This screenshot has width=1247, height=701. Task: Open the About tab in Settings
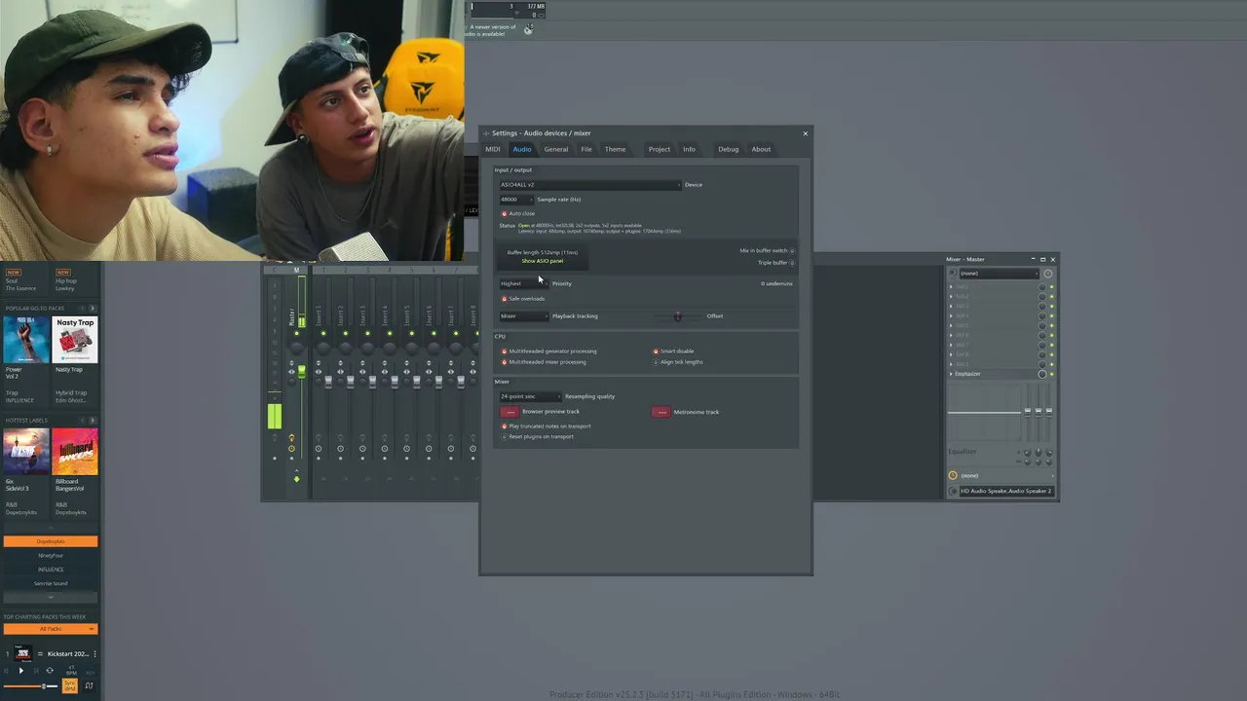point(761,149)
